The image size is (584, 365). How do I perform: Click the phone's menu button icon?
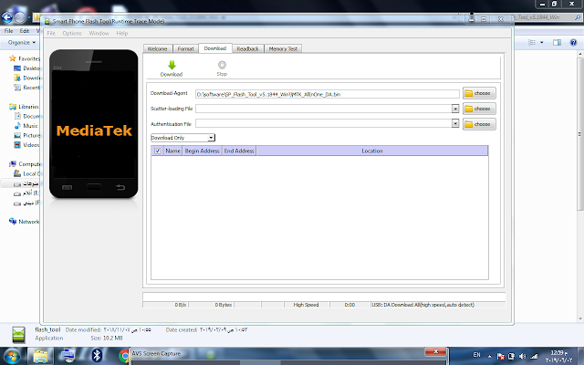tap(67, 187)
